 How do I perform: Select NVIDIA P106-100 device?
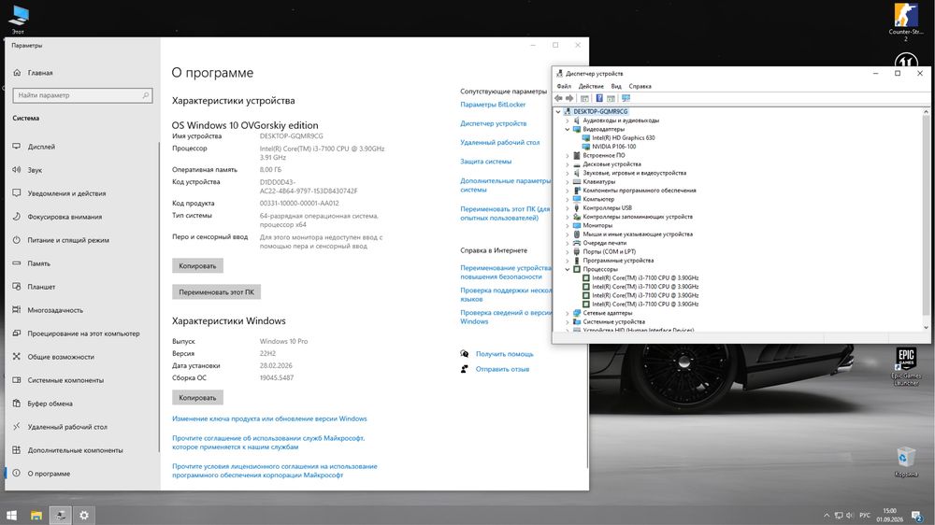613,147
